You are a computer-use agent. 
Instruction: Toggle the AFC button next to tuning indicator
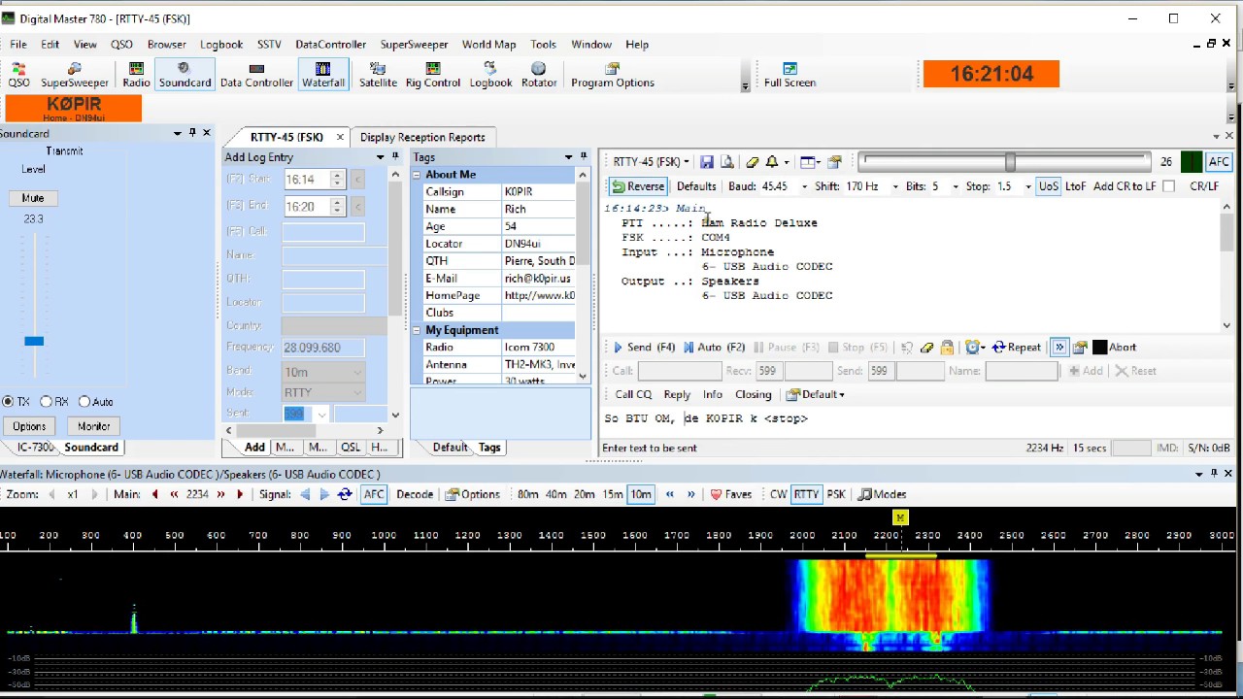coord(1219,162)
